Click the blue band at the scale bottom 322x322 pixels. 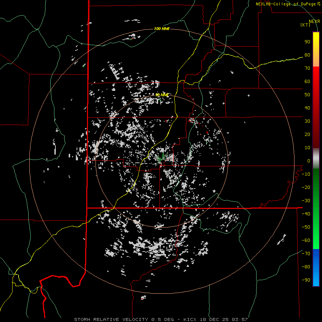[316, 268]
